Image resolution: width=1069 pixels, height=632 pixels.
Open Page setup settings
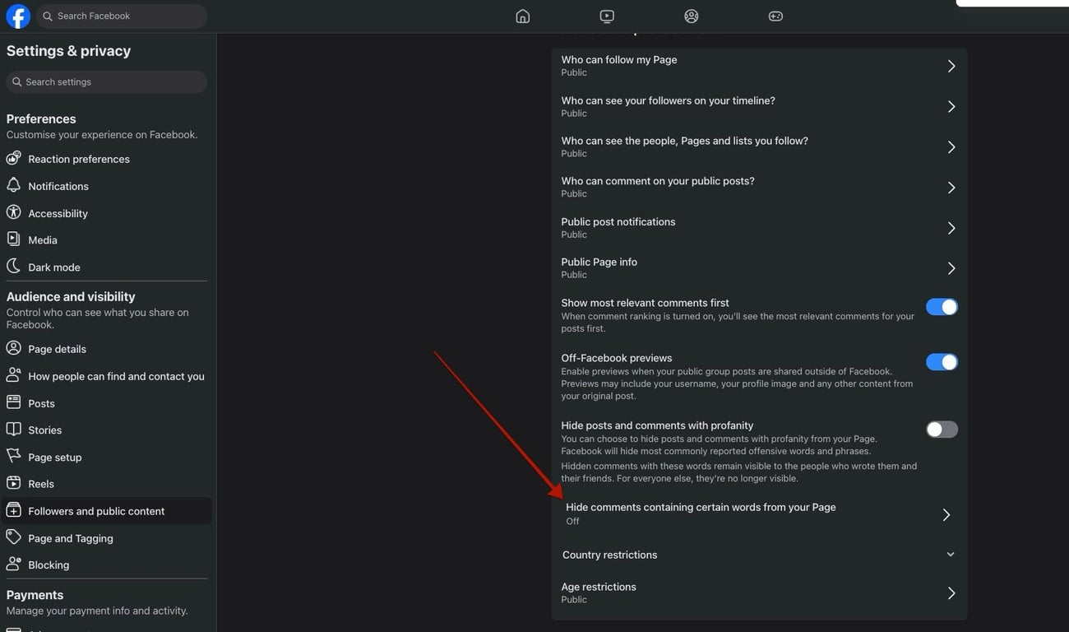pos(107,457)
